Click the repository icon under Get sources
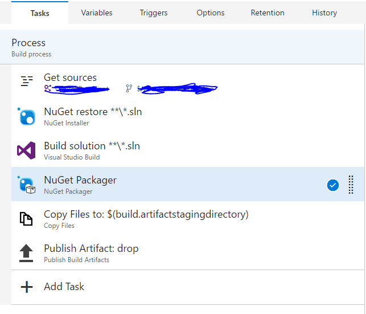 (48, 88)
